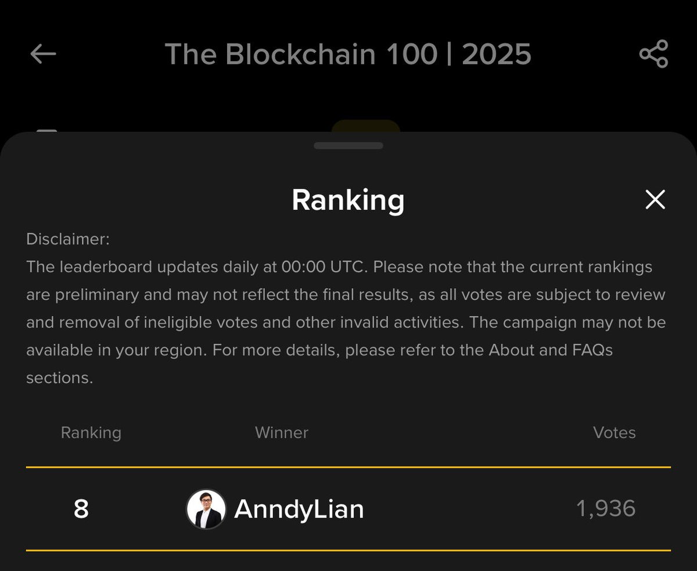Click the yellow divider above AnndyLian's row
This screenshot has height=571, width=697.
(348, 467)
